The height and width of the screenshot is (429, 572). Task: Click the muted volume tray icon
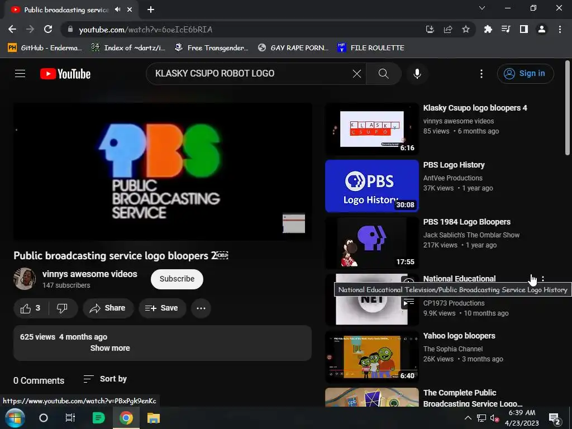coord(495,418)
